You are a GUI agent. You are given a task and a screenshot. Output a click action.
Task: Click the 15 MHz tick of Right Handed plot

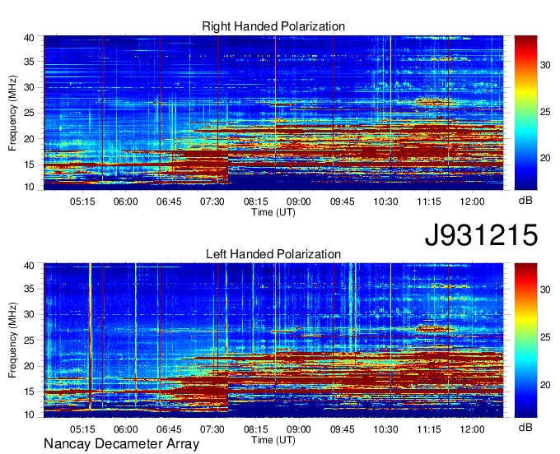click(30, 164)
